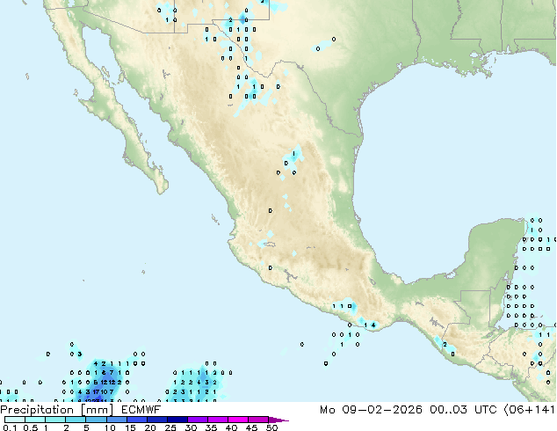This screenshot has height=431, width=557.
Task: Click the 1–2 mm legend color swatch
Action: 55,420
